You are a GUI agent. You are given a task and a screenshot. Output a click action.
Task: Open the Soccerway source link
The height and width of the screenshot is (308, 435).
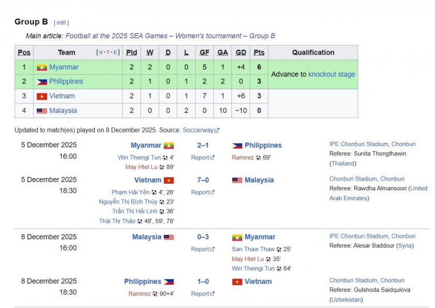tap(198, 131)
